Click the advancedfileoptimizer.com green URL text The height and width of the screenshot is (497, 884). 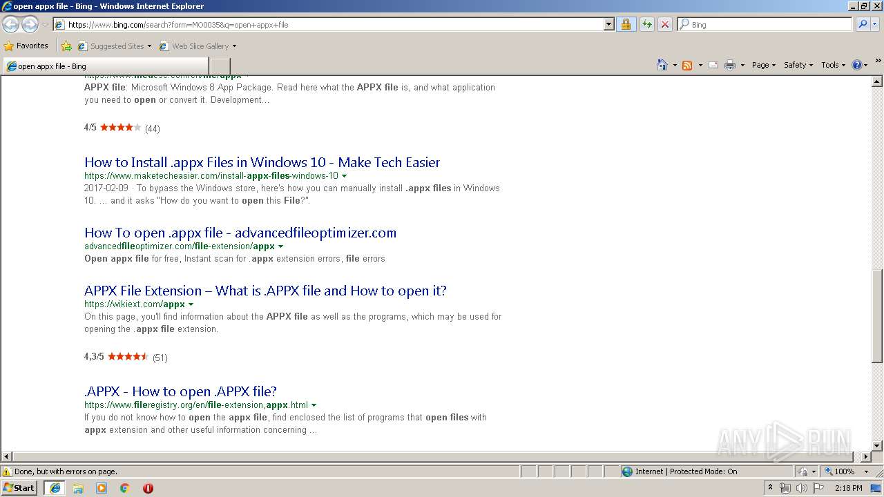(x=180, y=246)
